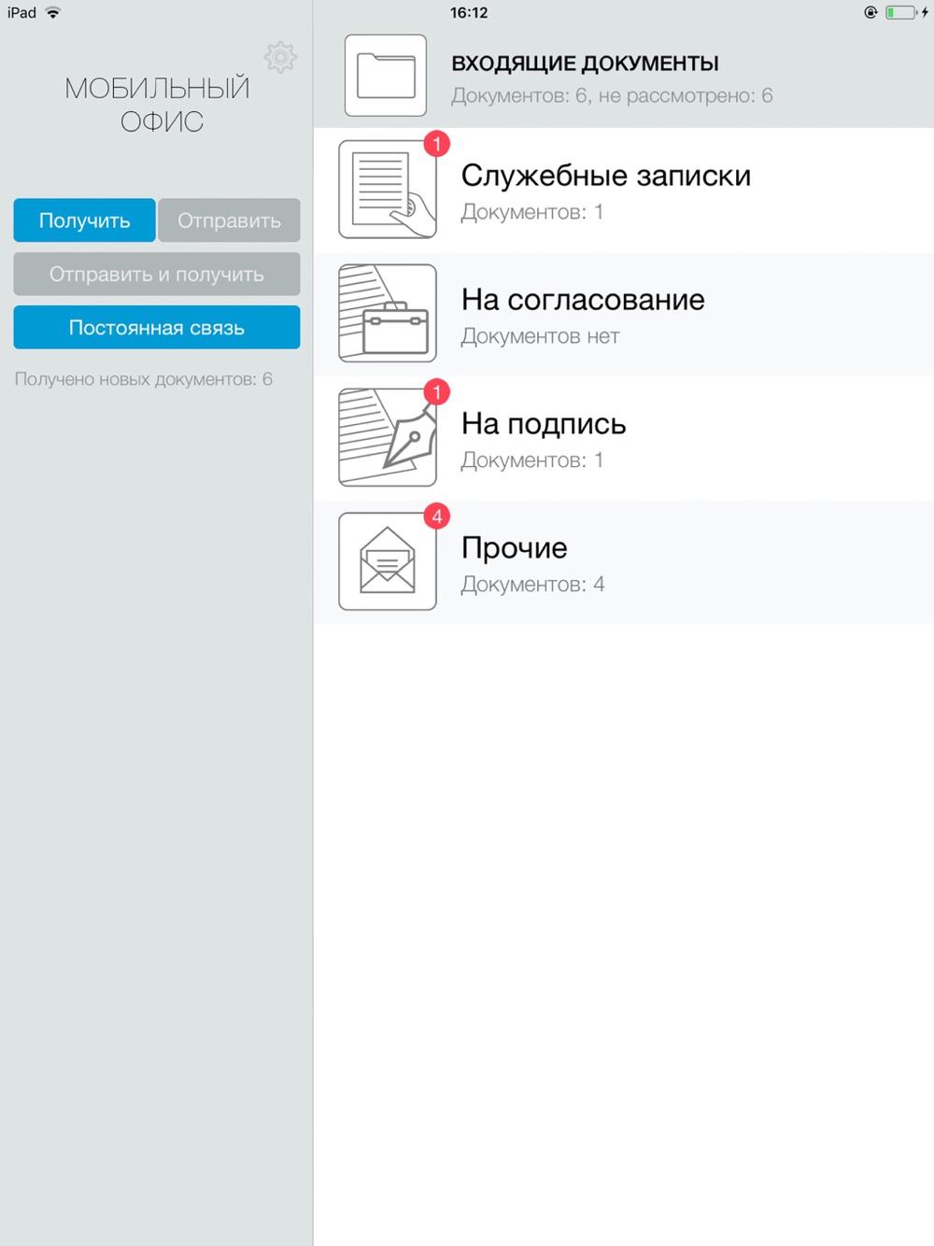The height and width of the screenshot is (1246, 934).
Task: Open the Прочие category
Action: coord(624,562)
